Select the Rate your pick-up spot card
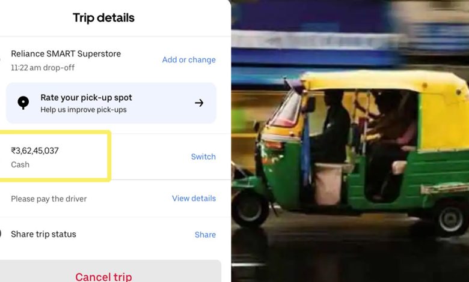Screen dimensions: 469x282 pyautogui.click(x=111, y=103)
